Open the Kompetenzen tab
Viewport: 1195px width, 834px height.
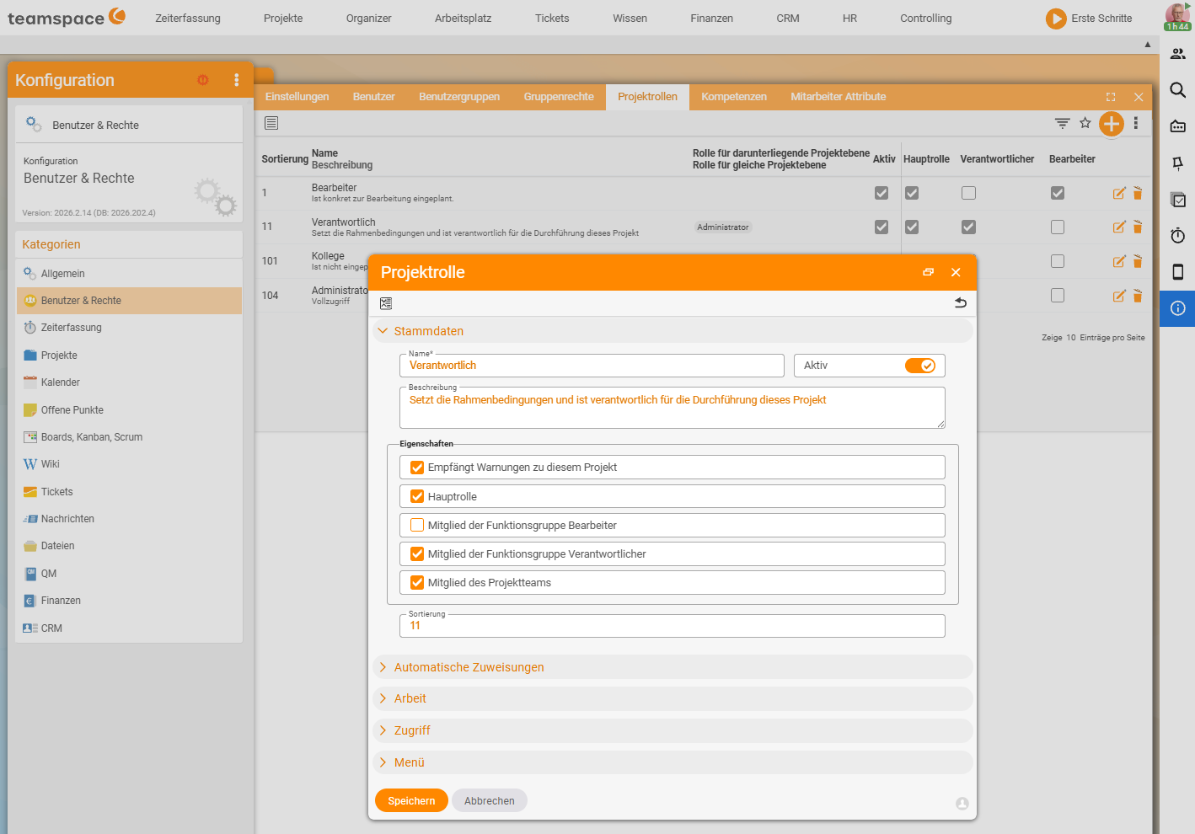pos(734,97)
